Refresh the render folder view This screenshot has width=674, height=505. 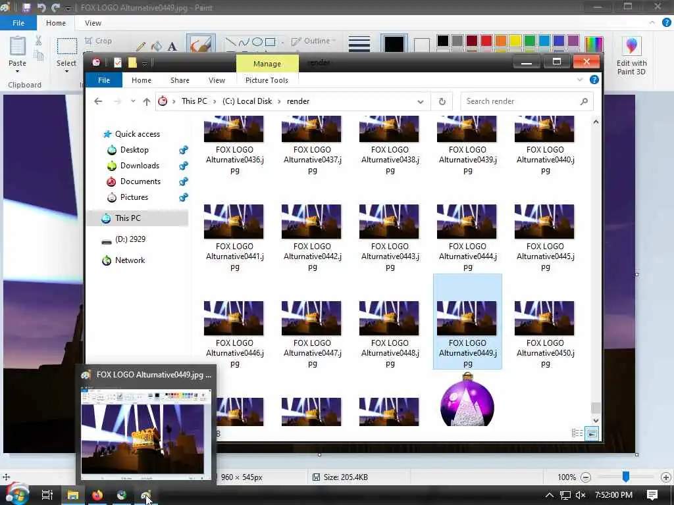point(442,101)
